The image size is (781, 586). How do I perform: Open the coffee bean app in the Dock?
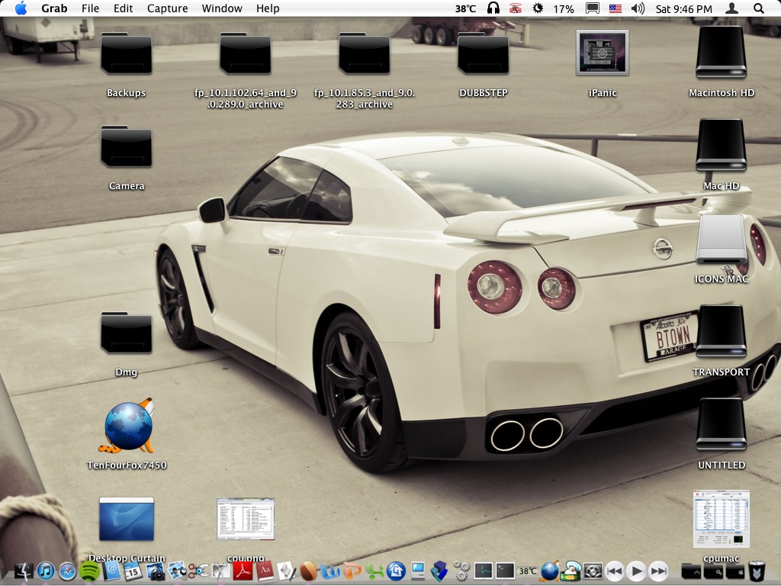click(308, 571)
